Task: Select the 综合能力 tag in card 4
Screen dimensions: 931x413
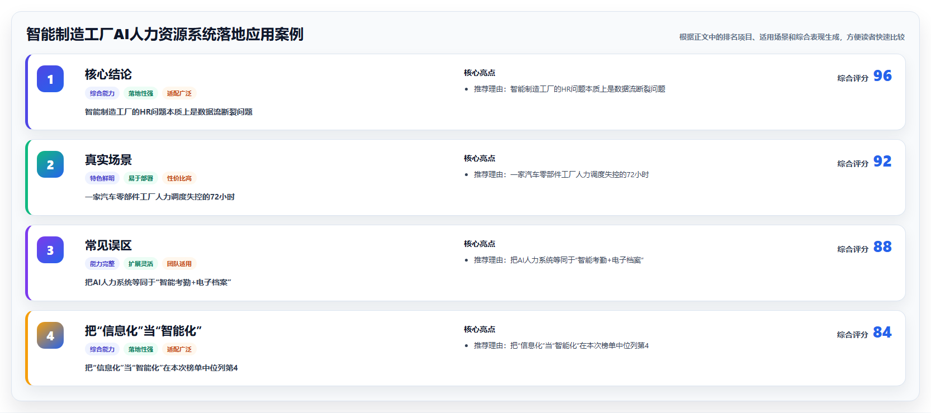Action: point(102,349)
